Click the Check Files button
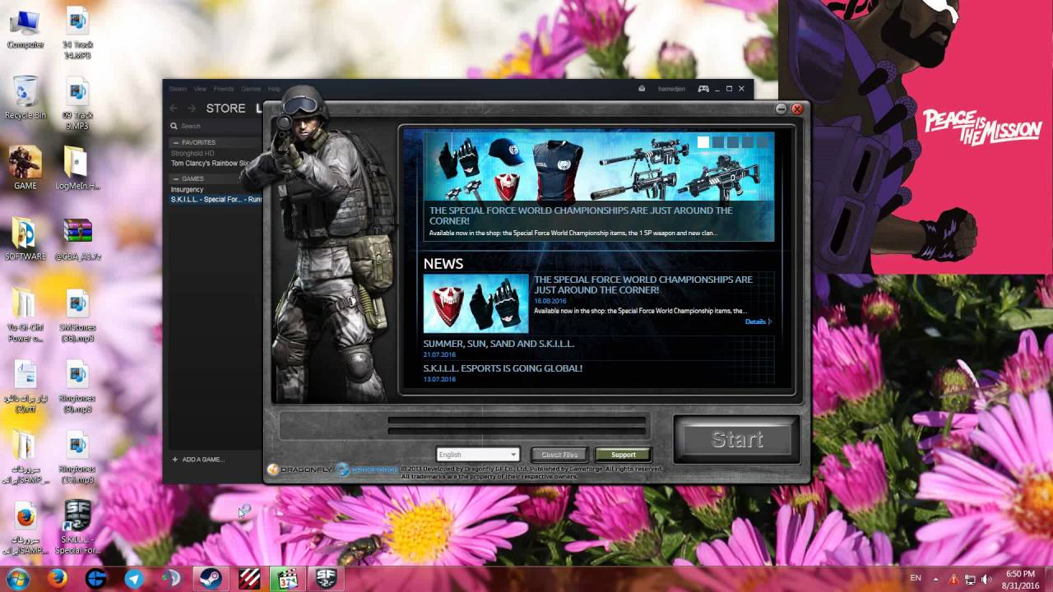The height and width of the screenshot is (592, 1053). point(559,454)
